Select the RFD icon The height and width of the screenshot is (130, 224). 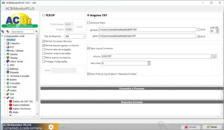tap(8, 65)
